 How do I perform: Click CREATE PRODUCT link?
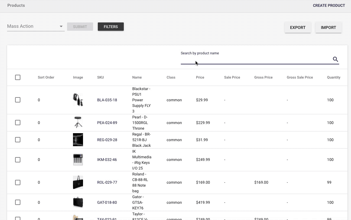point(329,5)
